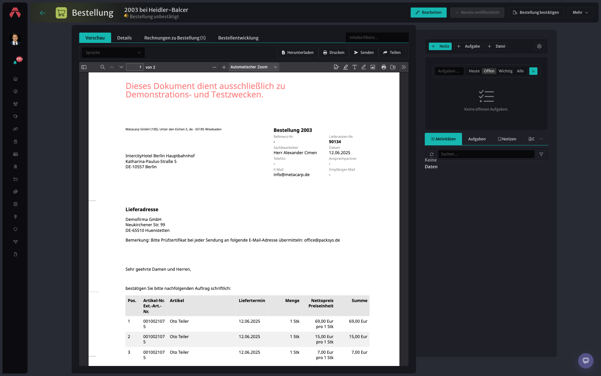This screenshot has width=601, height=376.
Task: Click the Senden button
Action: coord(364,53)
